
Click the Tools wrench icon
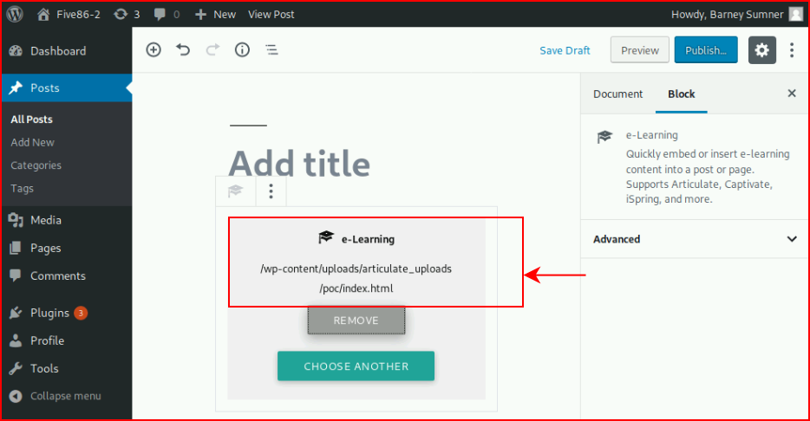(x=16, y=368)
